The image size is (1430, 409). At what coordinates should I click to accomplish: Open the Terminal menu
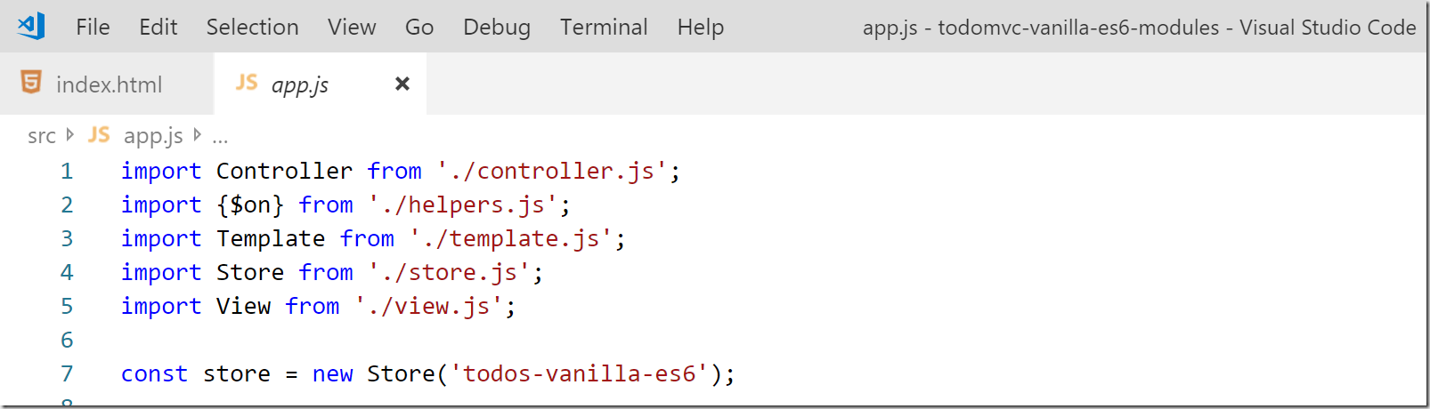click(x=604, y=28)
